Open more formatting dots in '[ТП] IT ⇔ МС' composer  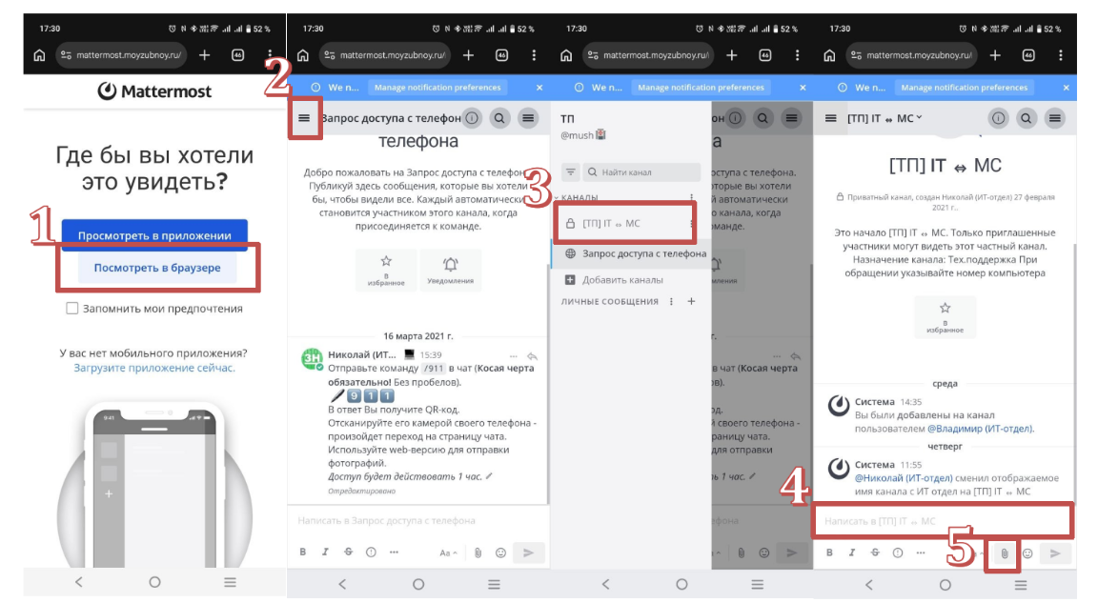pos(921,553)
